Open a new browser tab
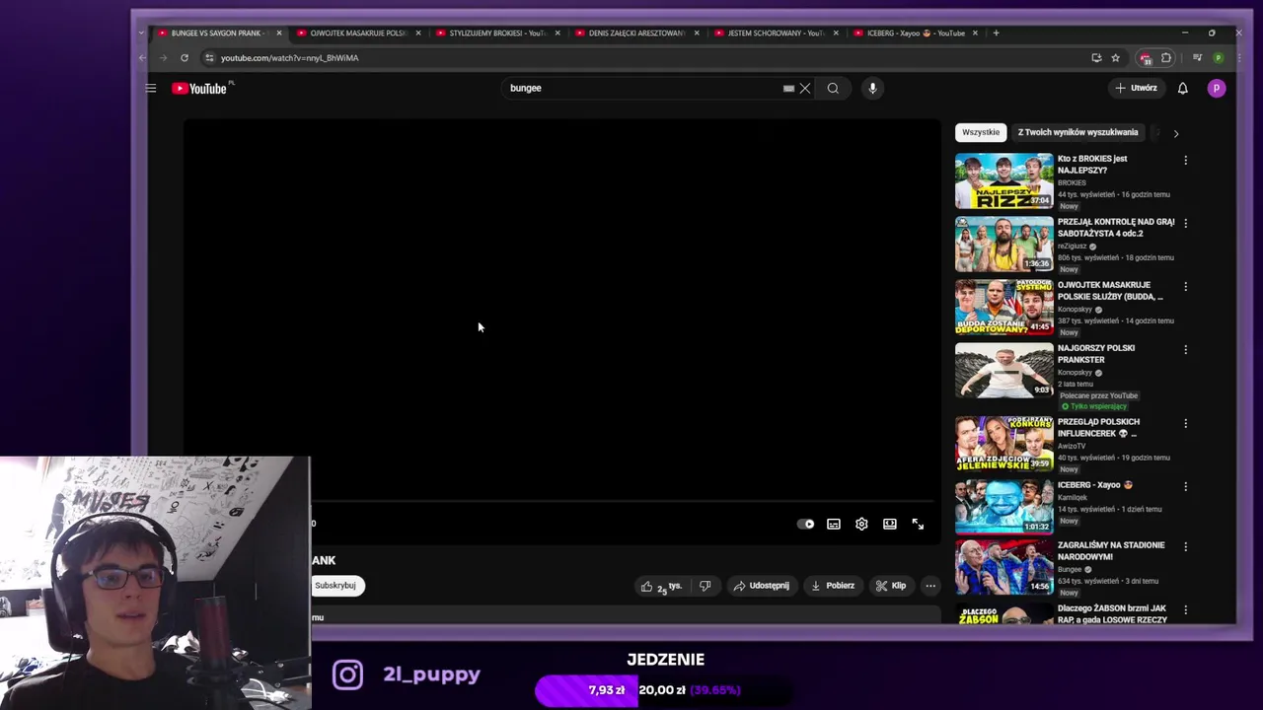The width and height of the screenshot is (1263, 710). 996,33
